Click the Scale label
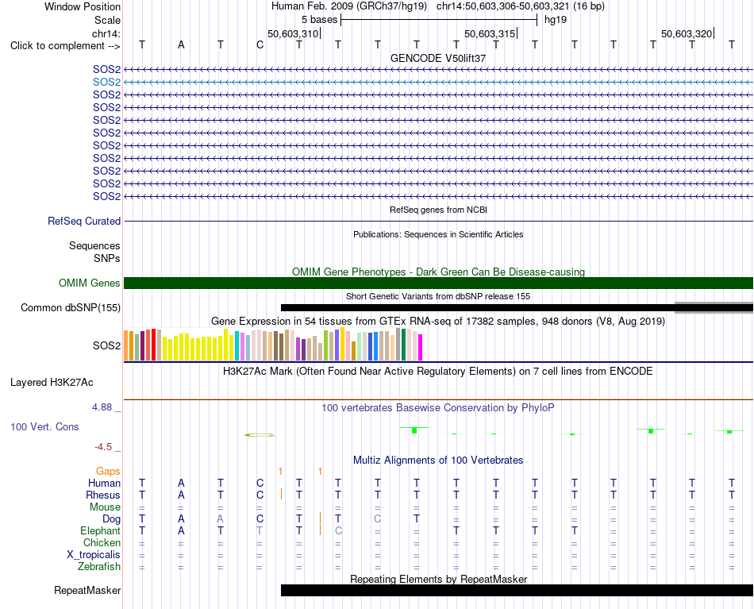Viewport: 754px width, 609px height. pos(107,20)
